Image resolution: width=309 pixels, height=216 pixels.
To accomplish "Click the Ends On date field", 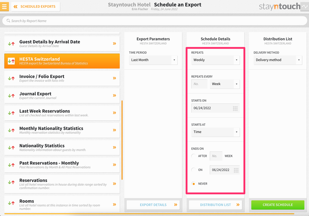I will pos(225,170).
